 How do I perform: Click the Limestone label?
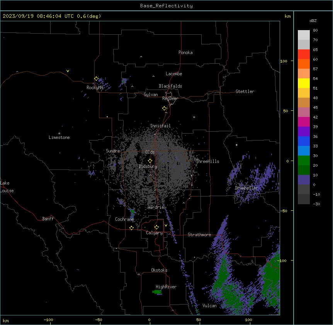click(59, 137)
